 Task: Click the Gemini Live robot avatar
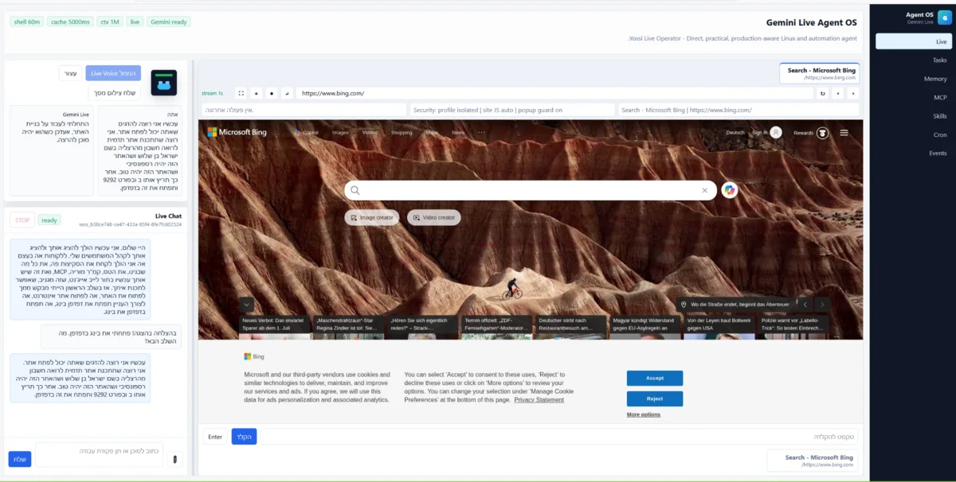(164, 83)
